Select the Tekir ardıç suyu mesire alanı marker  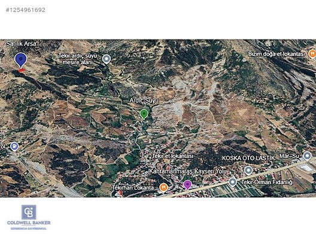(107, 59)
